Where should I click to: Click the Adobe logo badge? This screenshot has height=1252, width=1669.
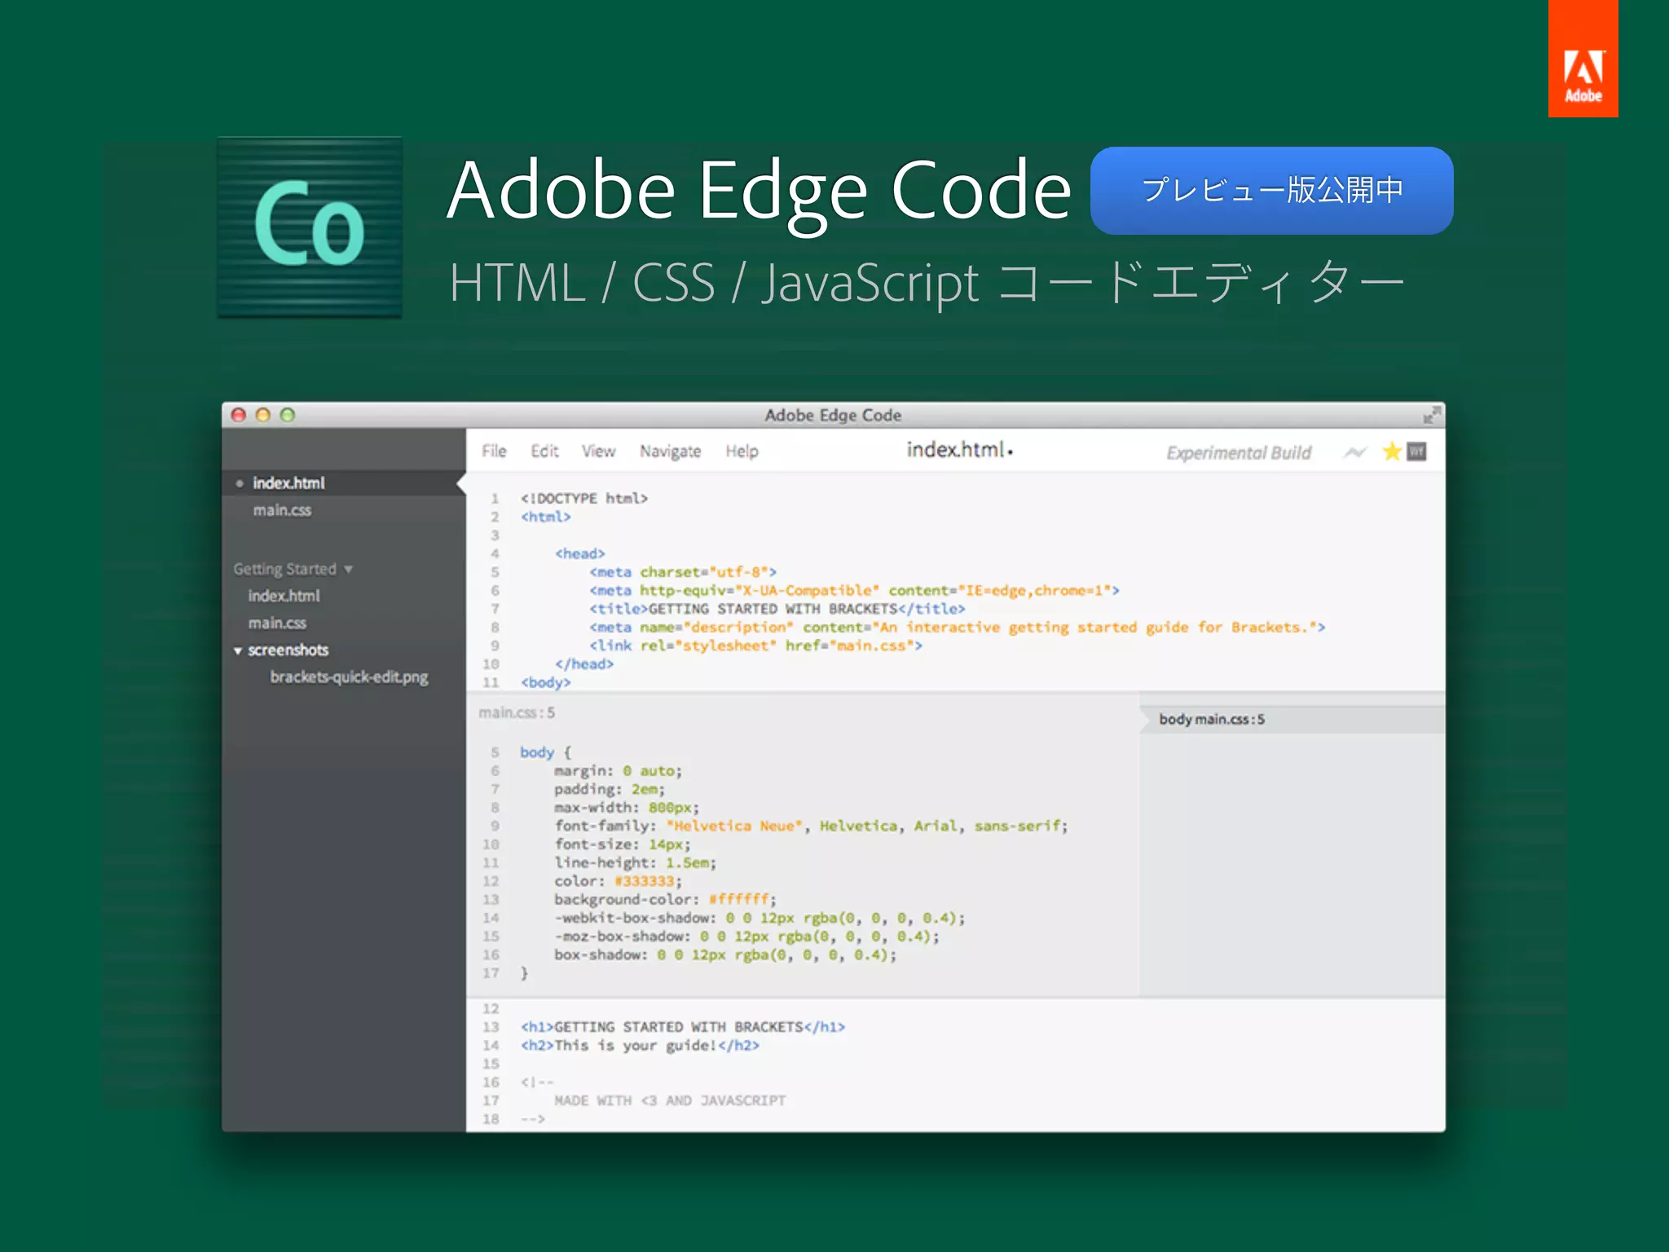point(1583,59)
